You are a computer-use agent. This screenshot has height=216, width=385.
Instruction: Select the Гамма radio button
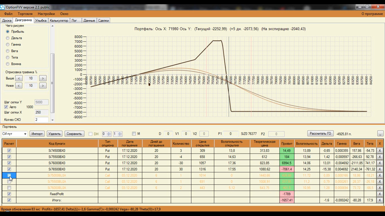tap(8, 44)
